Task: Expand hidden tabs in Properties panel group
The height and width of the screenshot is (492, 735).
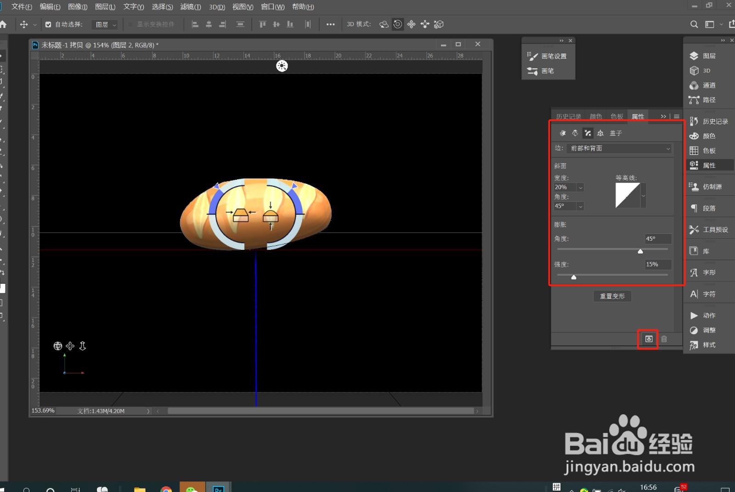Action: [x=663, y=116]
